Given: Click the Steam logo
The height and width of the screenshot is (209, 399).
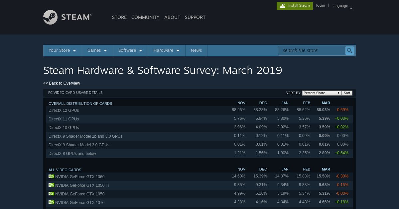Looking at the screenshot, I should (67, 17).
